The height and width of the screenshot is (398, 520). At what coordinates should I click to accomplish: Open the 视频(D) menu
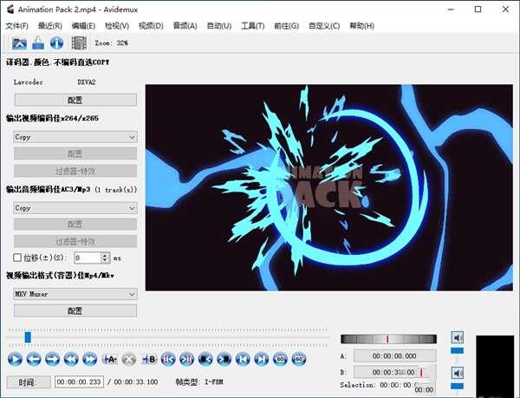[x=151, y=26]
